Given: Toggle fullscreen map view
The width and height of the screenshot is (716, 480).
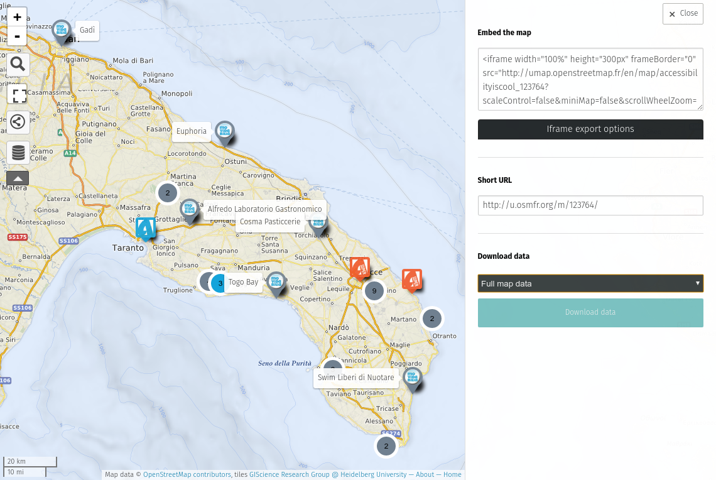Looking at the screenshot, I should point(18,95).
